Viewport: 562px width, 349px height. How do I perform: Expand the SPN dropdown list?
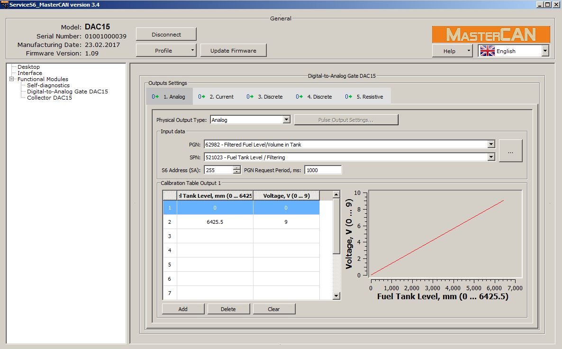coord(491,157)
